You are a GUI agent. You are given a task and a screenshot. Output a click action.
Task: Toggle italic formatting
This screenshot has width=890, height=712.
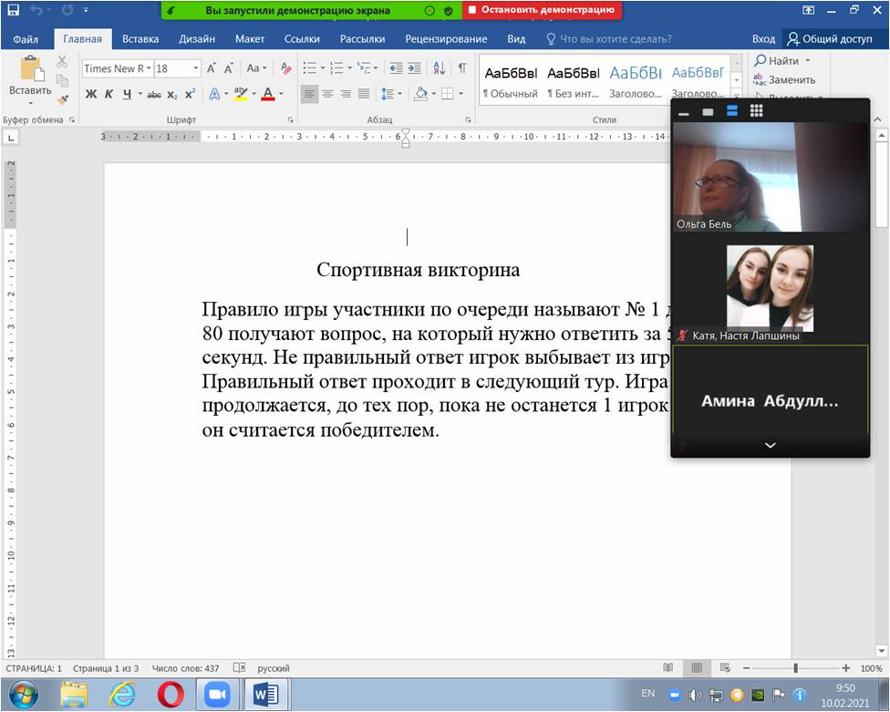pyautogui.click(x=108, y=94)
